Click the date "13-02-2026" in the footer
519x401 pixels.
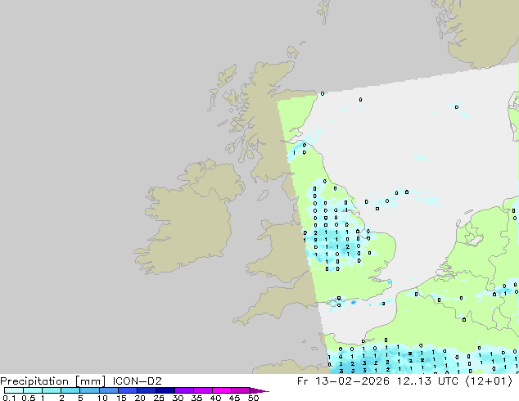(352, 381)
